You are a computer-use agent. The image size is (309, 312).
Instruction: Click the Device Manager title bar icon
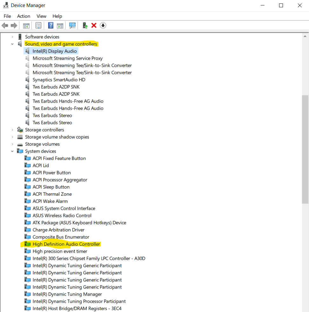tap(6, 5)
